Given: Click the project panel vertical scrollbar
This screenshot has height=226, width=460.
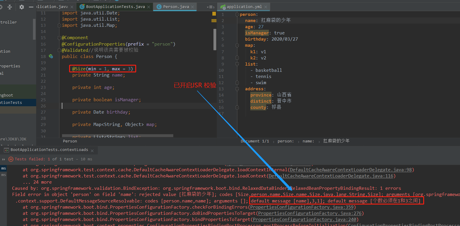Looking at the screenshot, I should (34, 29).
